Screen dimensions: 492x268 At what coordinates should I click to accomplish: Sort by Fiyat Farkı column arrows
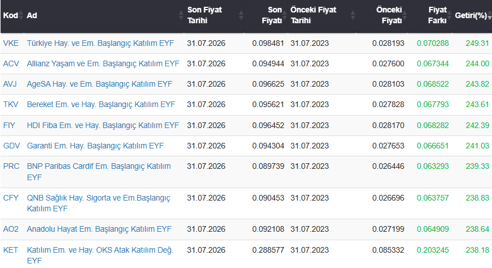click(449, 15)
